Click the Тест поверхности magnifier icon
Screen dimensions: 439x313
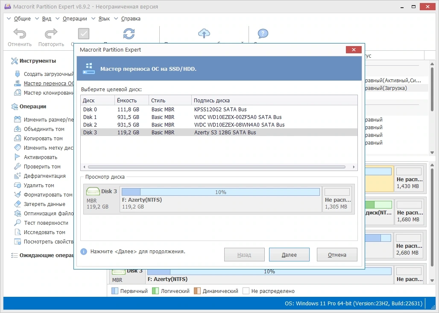tap(18, 223)
